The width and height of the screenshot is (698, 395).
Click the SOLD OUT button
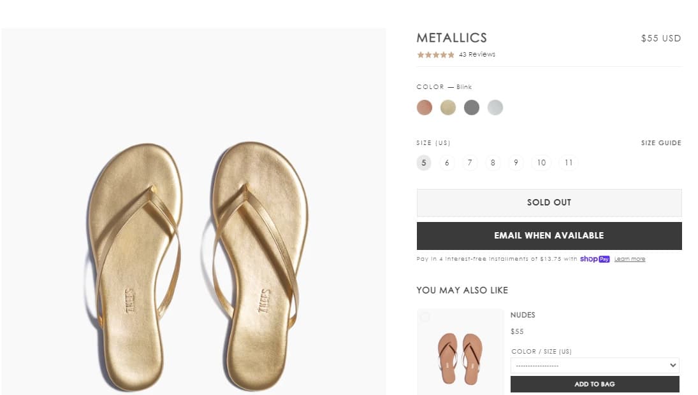549,202
